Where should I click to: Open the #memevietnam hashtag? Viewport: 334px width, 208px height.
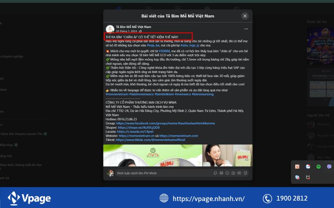point(117,94)
